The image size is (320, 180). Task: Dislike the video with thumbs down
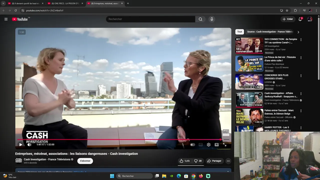pos(198,161)
